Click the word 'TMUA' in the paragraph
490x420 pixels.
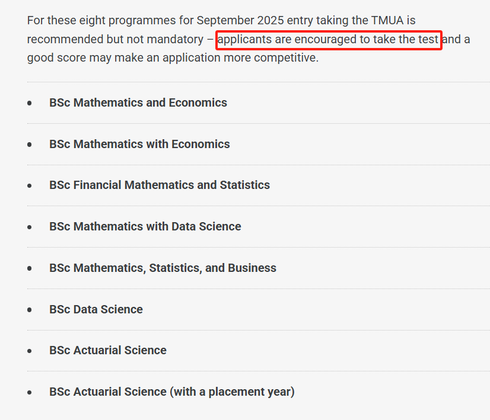coord(387,21)
